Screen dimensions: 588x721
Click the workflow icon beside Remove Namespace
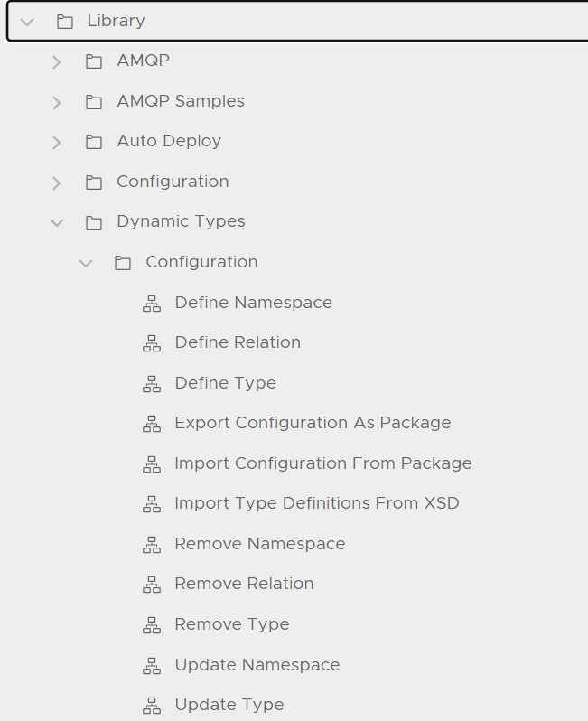[x=152, y=545]
